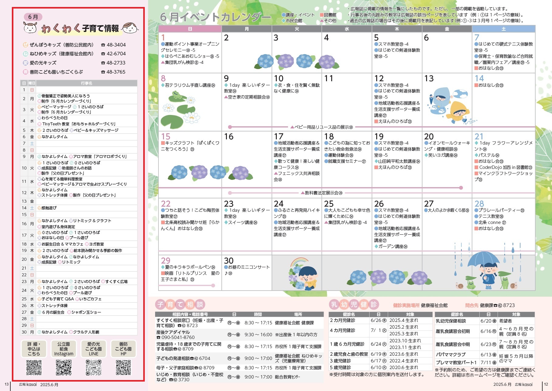
Task: Select the 木 column header in the calendar
Action: click(397, 29)
